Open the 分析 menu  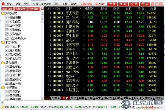click(35, 4)
